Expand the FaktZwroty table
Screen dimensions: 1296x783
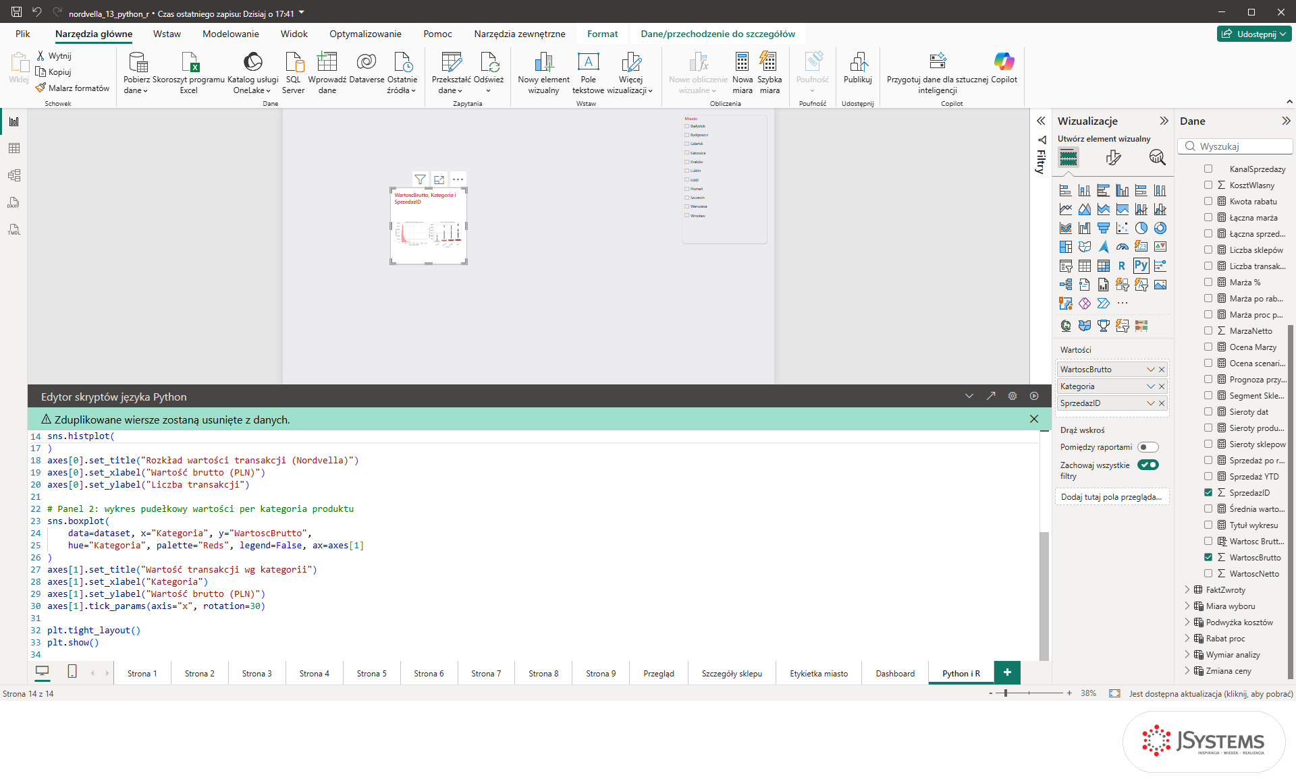click(x=1187, y=589)
